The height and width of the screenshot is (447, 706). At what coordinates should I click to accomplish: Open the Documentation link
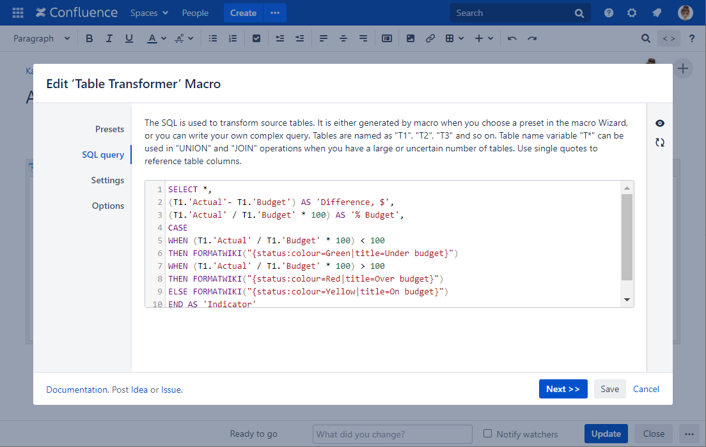click(77, 390)
